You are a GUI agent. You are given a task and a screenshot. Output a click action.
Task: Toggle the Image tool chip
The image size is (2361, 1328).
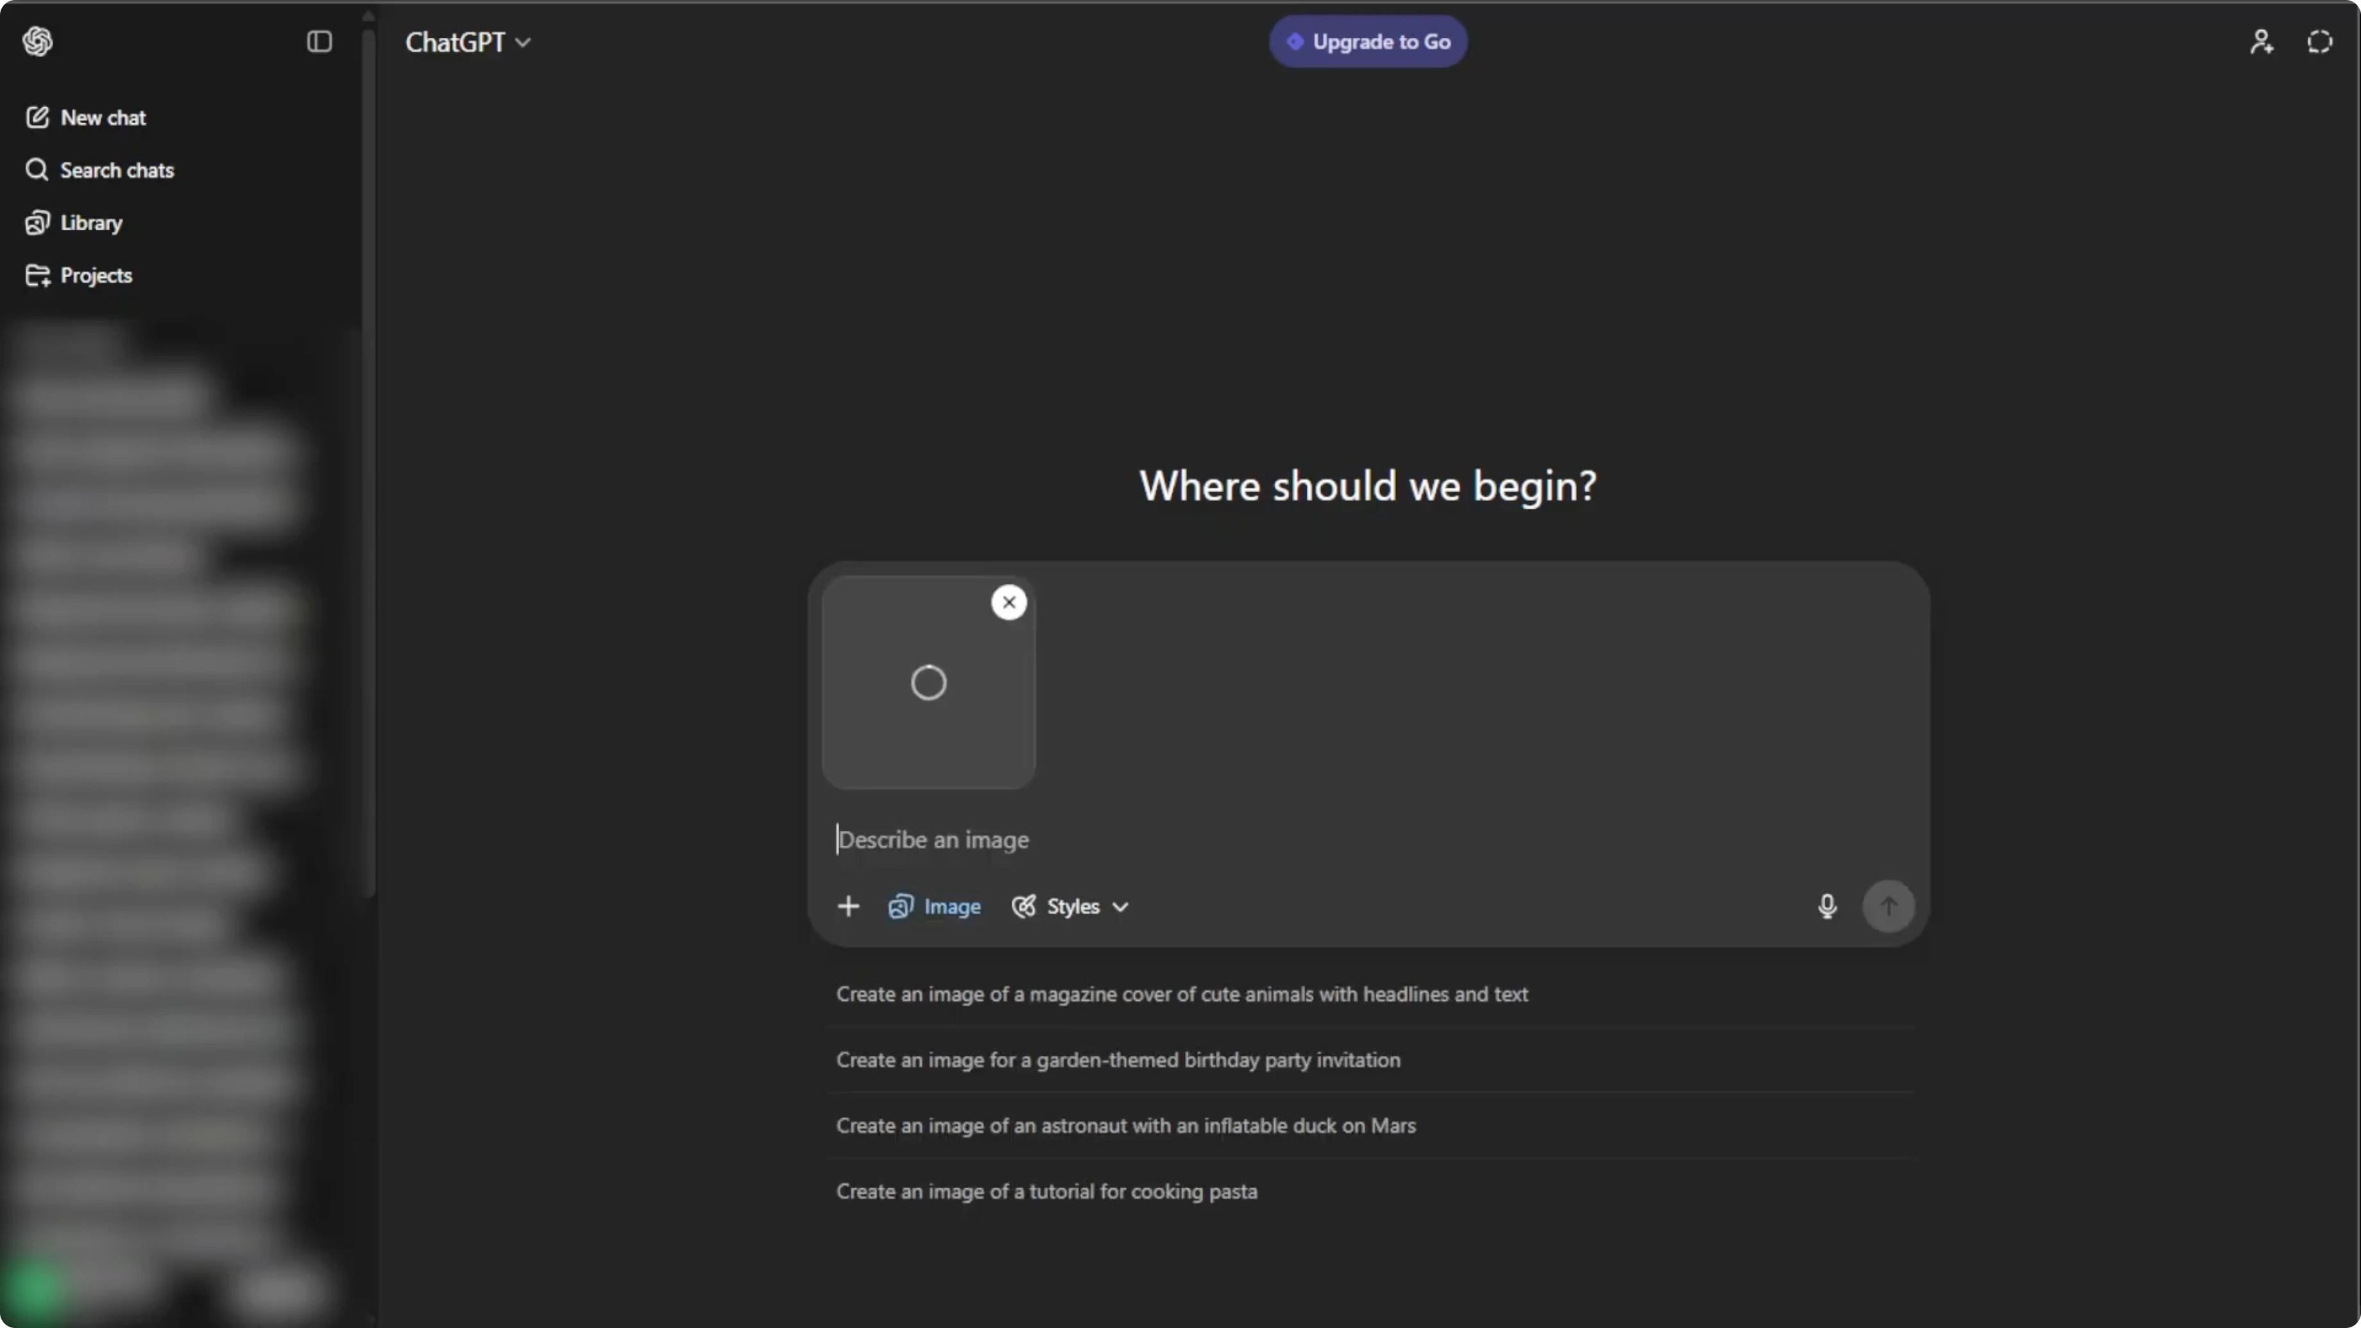(934, 907)
